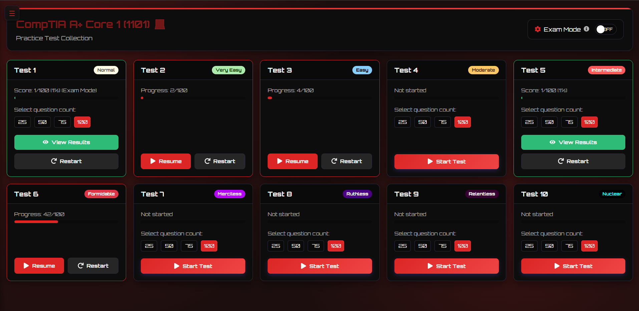Click the Moderate badge on Test 4
The image size is (639, 311).
tap(484, 70)
